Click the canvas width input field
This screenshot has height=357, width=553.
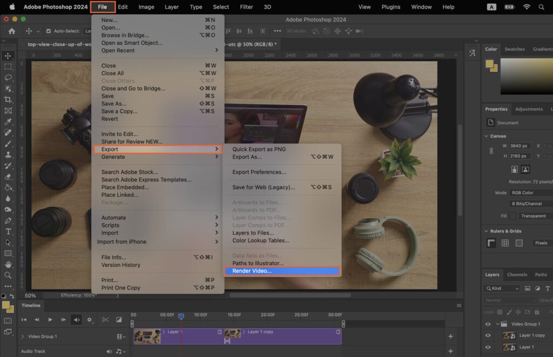pos(520,146)
